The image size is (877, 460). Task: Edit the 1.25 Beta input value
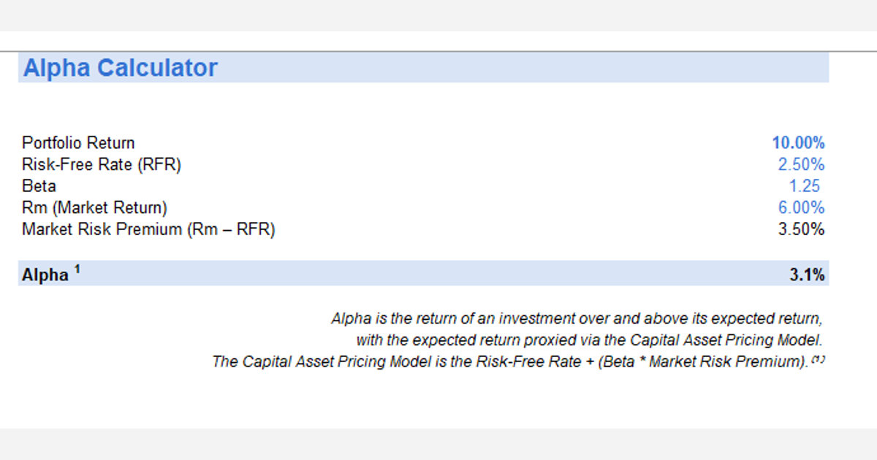click(805, 186)
